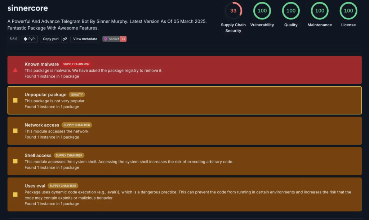Click the Supply Chain Risk tag on Shell access

69,155
